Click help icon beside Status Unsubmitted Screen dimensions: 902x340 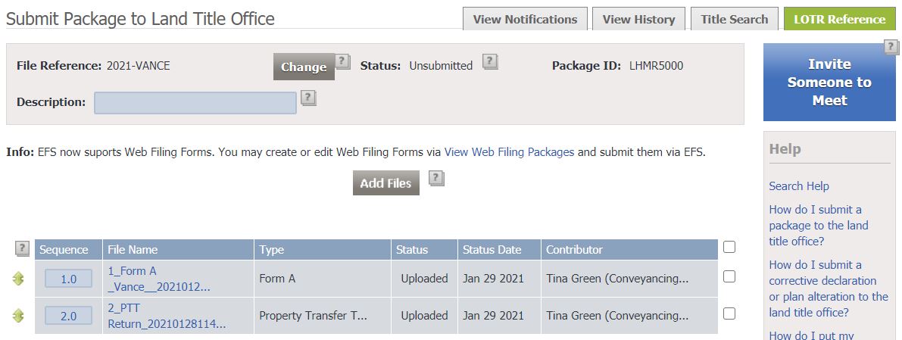pos(490,61)
